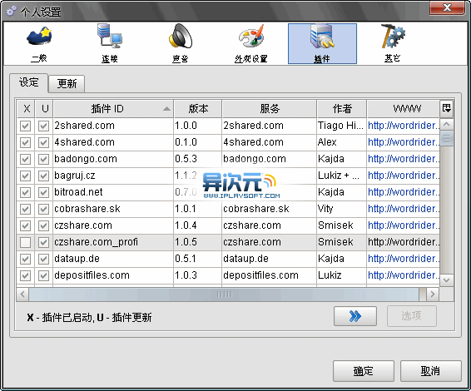Sort by the 服务 column header
Viewport: 471px width, 391px height.
[x=269, y=109]
